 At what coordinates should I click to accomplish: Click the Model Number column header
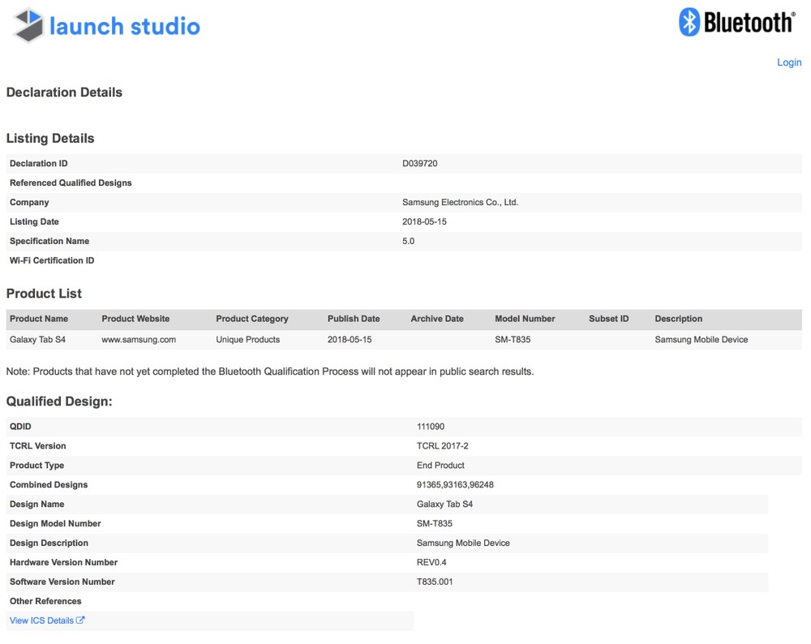pos(525,319)
